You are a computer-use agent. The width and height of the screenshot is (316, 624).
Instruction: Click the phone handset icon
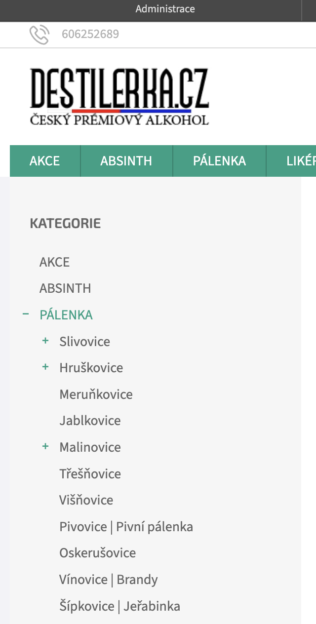click(39, 35)
